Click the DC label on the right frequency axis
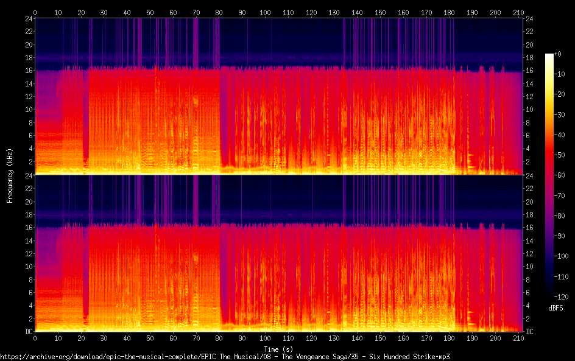 click(x=530, y=332)
